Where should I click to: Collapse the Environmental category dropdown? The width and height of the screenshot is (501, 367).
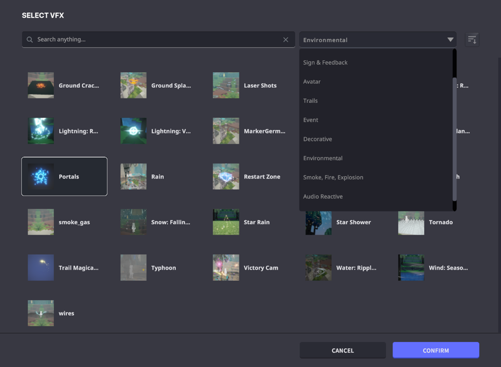click(450, 39)
